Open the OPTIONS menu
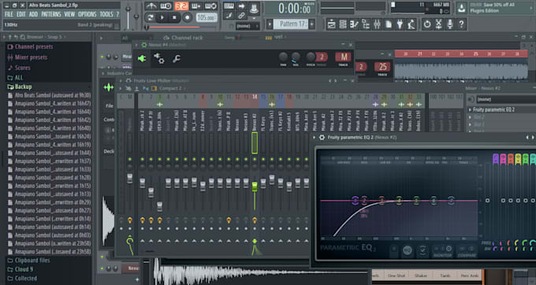536x285 pixels. [87, 14]
